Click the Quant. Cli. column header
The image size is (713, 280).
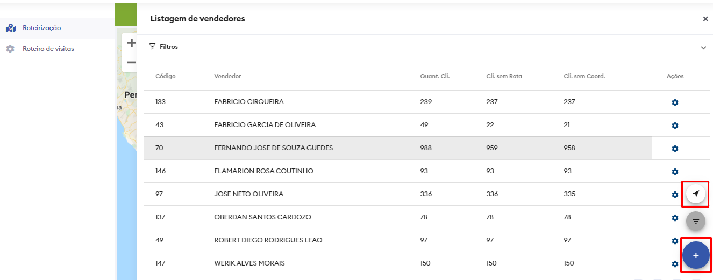pyautogui.click(x=434, y=76)
